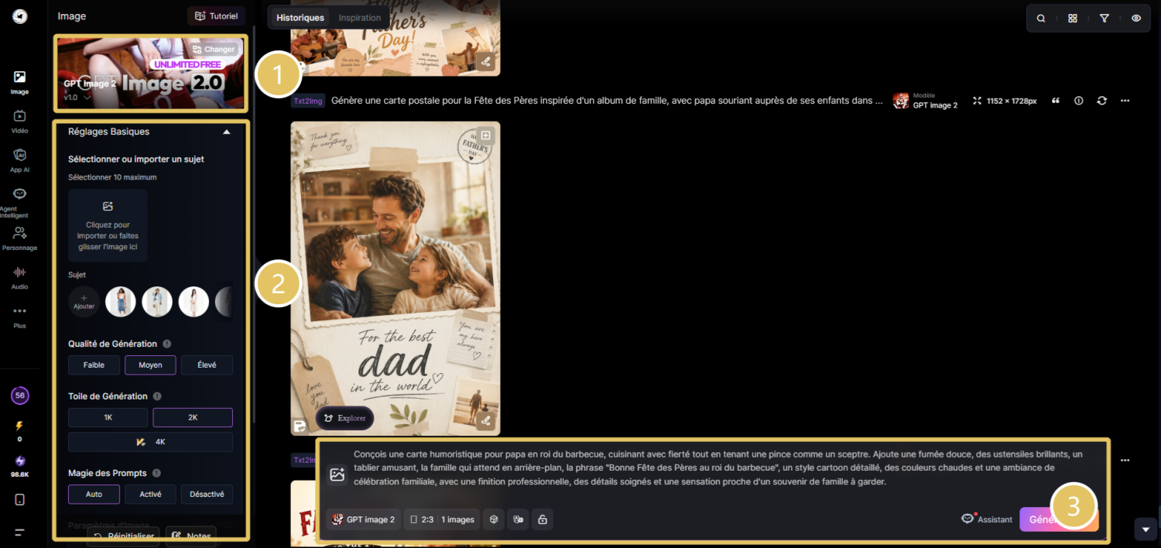Click the mobile device icon in the sidebar
Viewport: 1161px width, 548px height.
click(x=19, y=500)
